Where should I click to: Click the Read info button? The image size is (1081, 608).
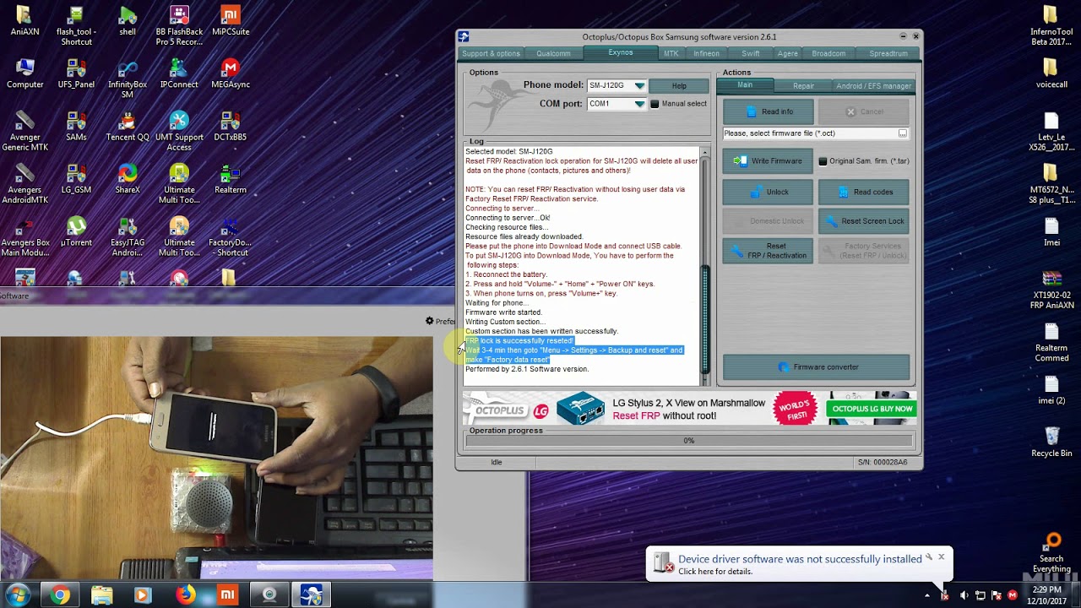pos(768,111)
